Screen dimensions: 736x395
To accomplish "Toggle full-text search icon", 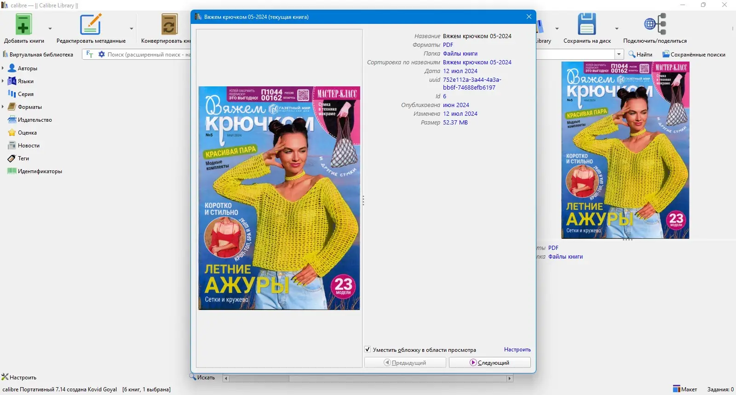I will click(90, 54).
